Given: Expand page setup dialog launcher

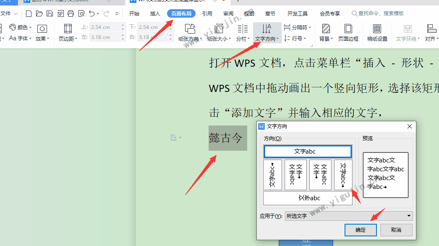Looking at the screenshot, I should pyautogui.click(x=311, y=45).
